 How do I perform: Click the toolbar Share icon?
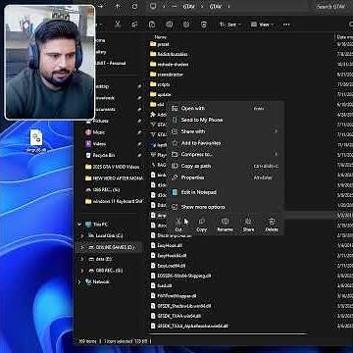[x=186, y=25]
